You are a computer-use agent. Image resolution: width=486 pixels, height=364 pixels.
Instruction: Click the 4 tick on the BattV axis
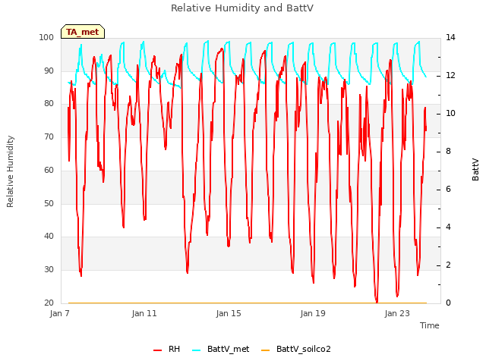pyautogui.click(x=448, y=227)
